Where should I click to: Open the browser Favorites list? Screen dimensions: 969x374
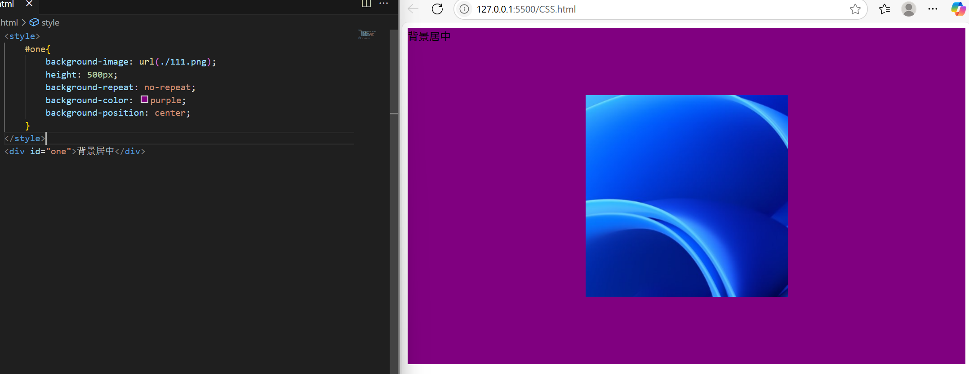884,9
